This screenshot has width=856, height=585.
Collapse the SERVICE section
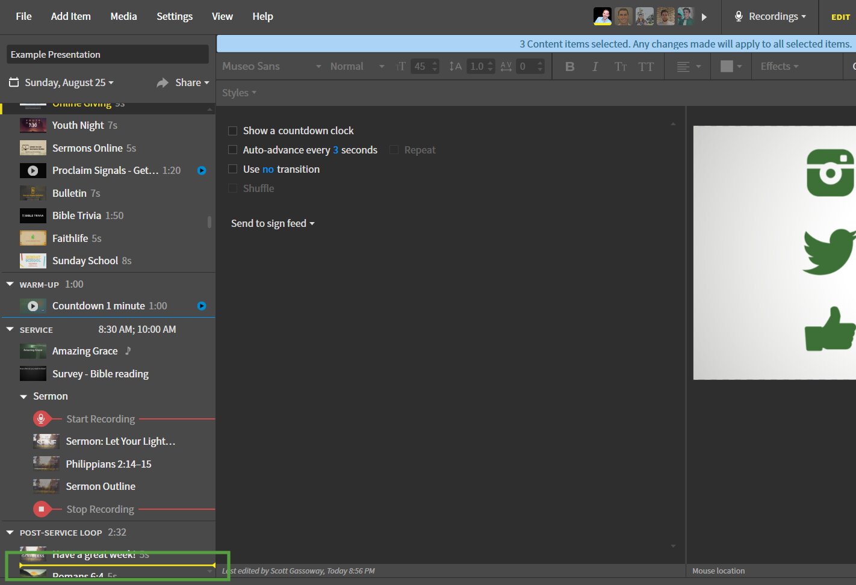point(10,329)
